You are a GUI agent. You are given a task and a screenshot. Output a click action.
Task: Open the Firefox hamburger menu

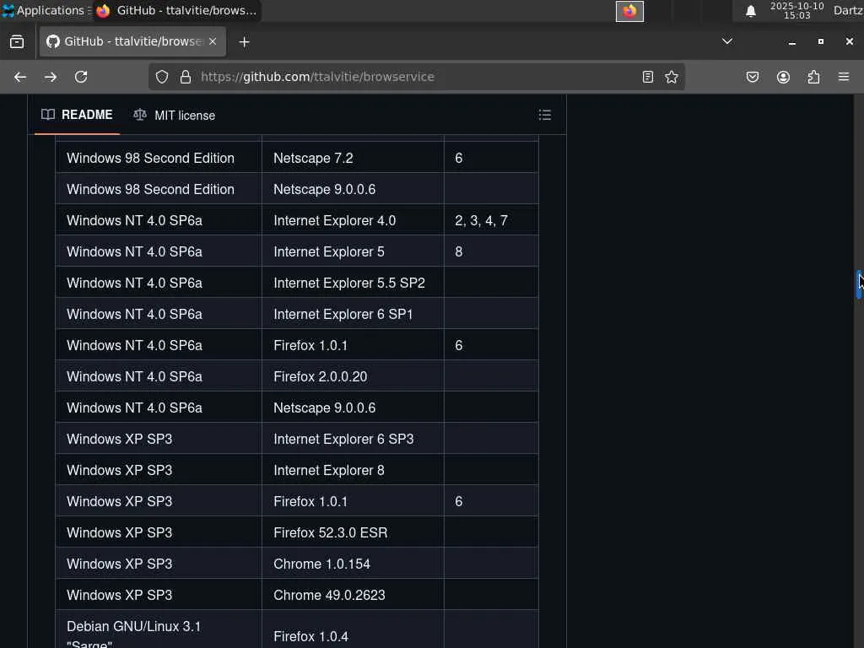[844, 77]
